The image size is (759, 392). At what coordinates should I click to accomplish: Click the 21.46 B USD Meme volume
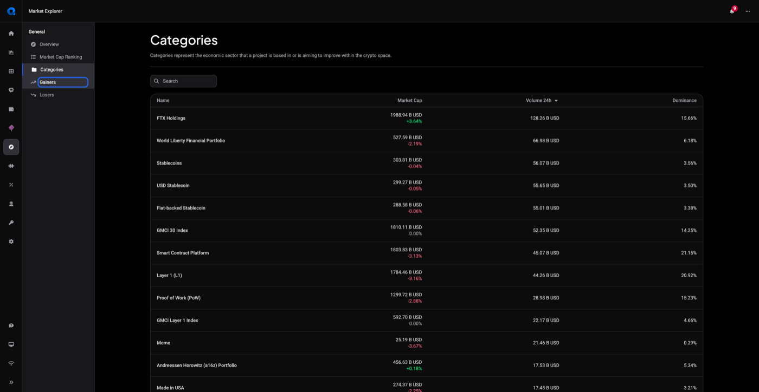(546, 343)
